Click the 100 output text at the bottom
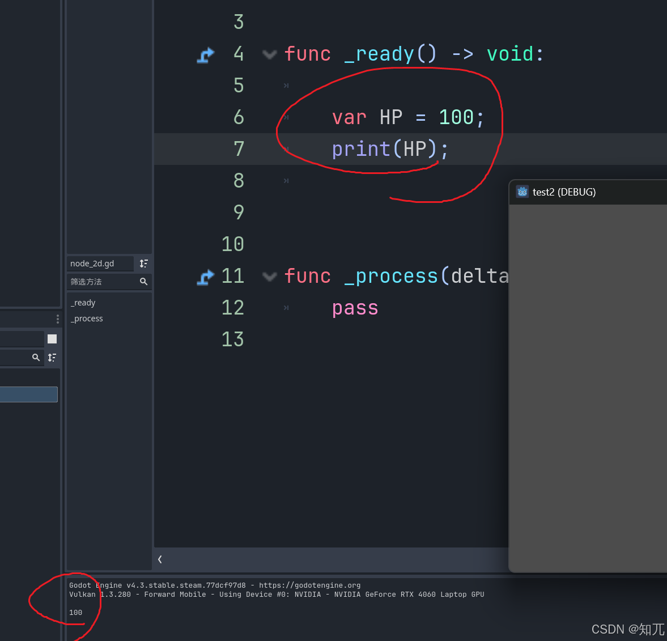The width and height of the screenshot is (667, 641). [75, 612]
